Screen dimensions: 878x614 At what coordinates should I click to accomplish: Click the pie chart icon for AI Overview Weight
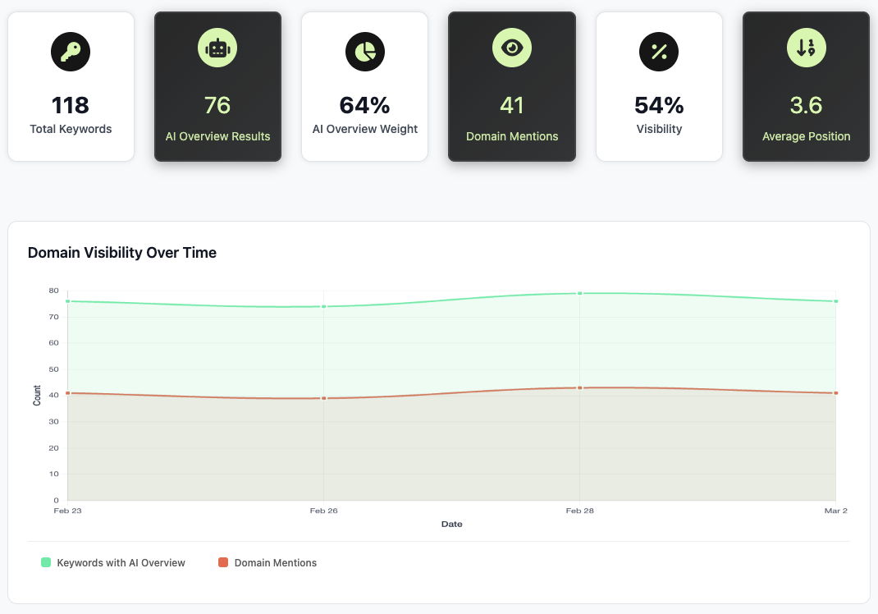[364, 52]
